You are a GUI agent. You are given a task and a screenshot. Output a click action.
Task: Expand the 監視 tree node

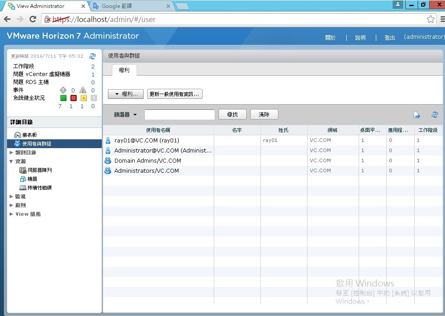tap(11, 196)
